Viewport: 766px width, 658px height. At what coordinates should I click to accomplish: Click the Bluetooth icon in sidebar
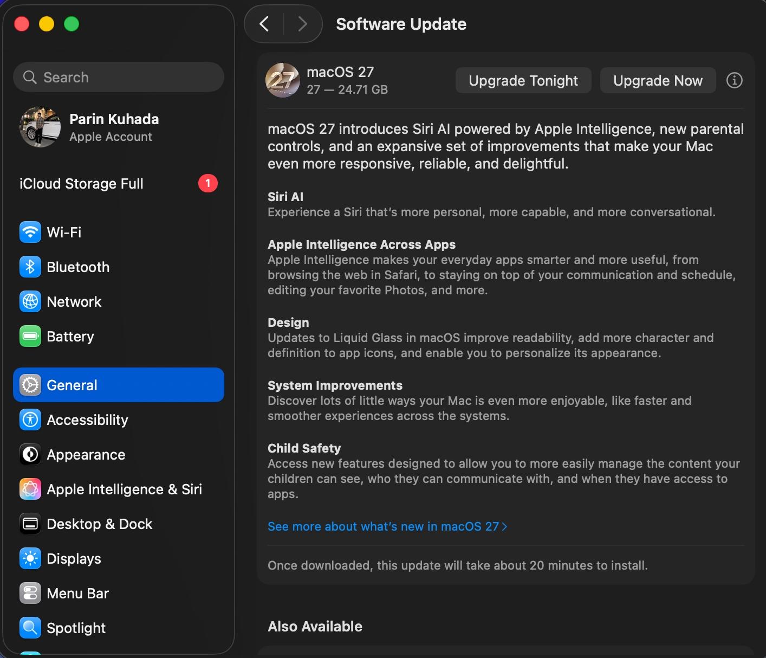coord(30,267)
